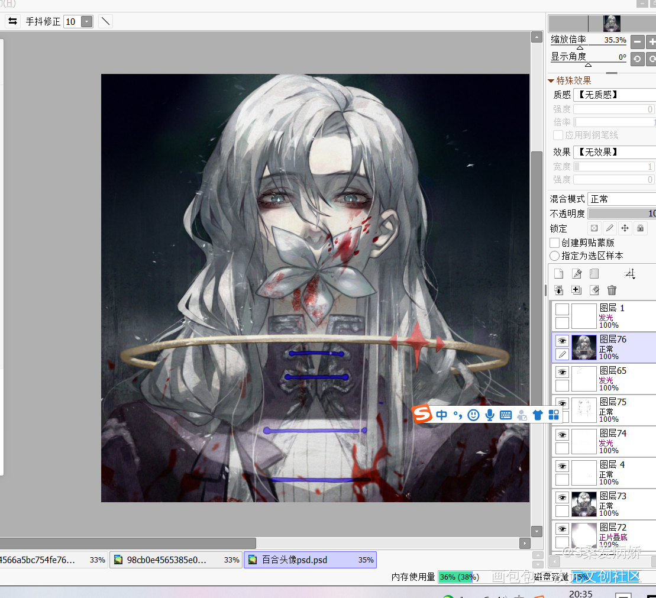This screenshot has height=598, width=656.
Task: Click the Sogou input method logo
Action: click(x=422, y=414)
